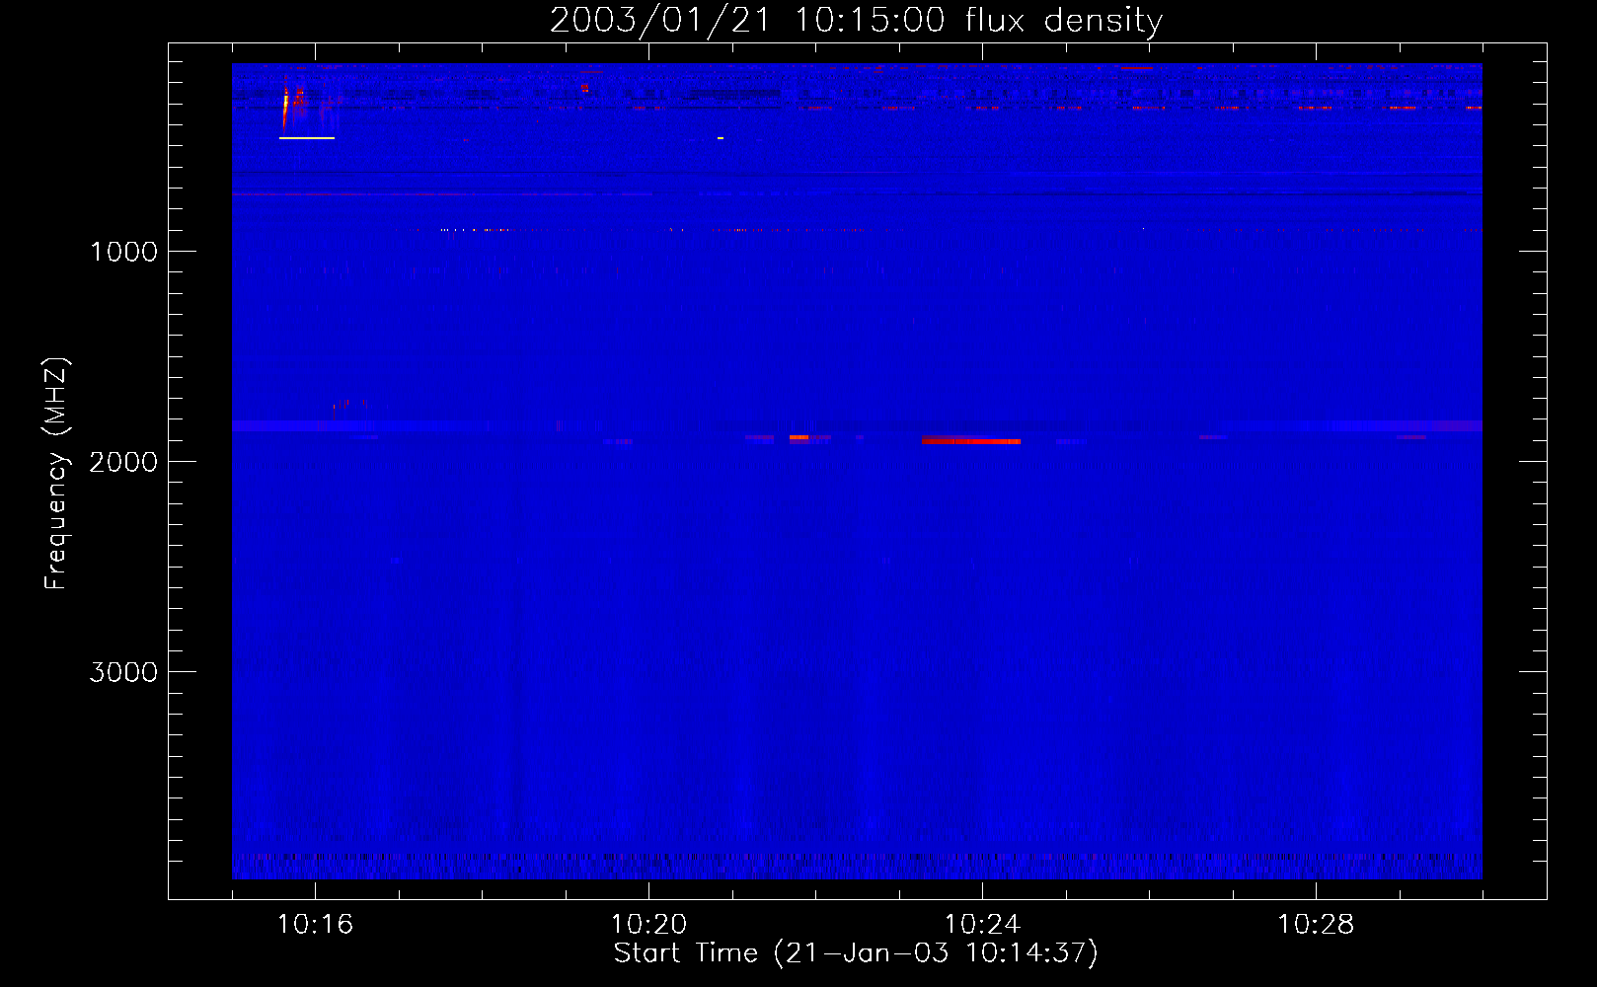Click the 'Frequency (MHZ)' y-axis label
The width and height of the screenshot is (1597, 987).
click(56, 474)
